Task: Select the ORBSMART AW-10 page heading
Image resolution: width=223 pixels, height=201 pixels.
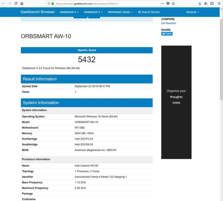Action: [x=46, y=36]
